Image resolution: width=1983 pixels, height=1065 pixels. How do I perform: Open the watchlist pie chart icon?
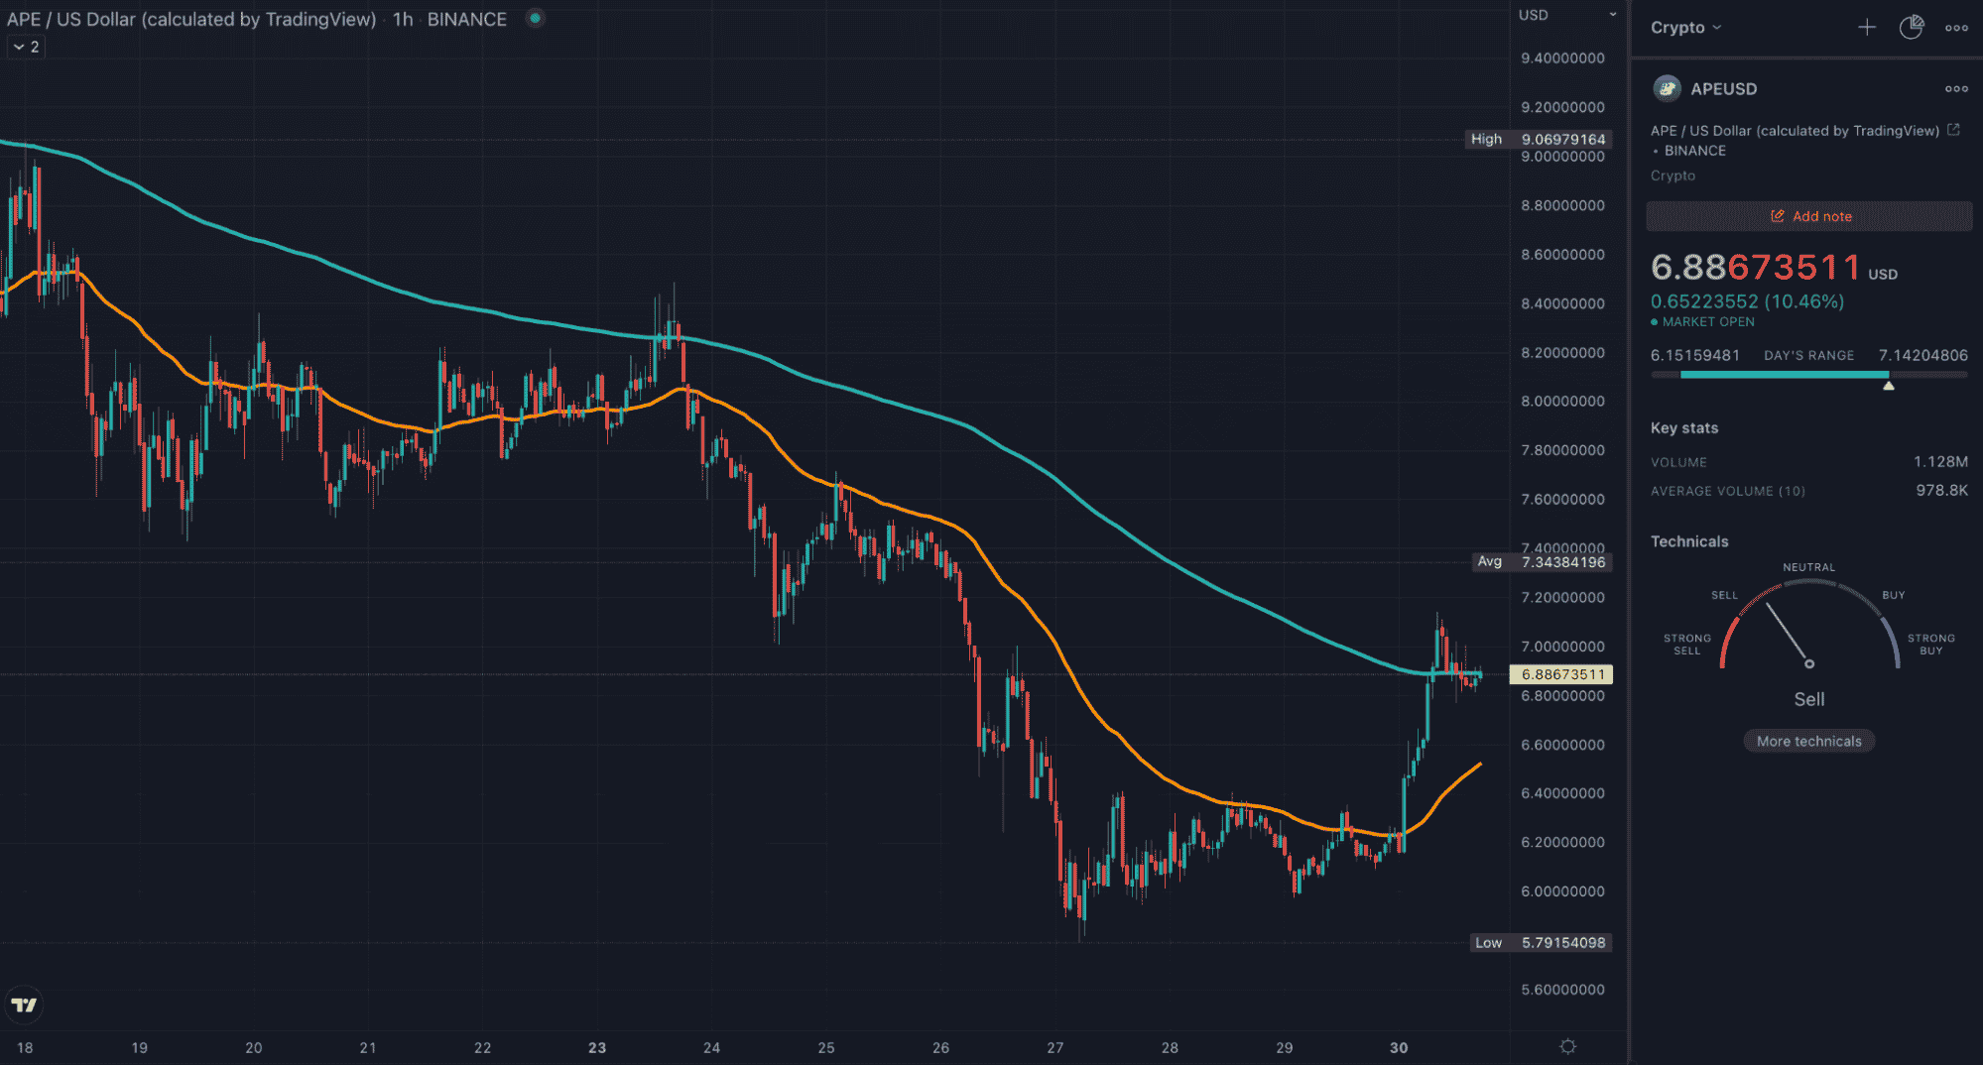[1912, 28]
